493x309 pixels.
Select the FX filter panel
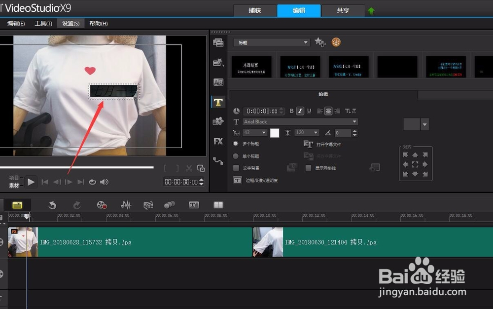click(x=218, y=141)
